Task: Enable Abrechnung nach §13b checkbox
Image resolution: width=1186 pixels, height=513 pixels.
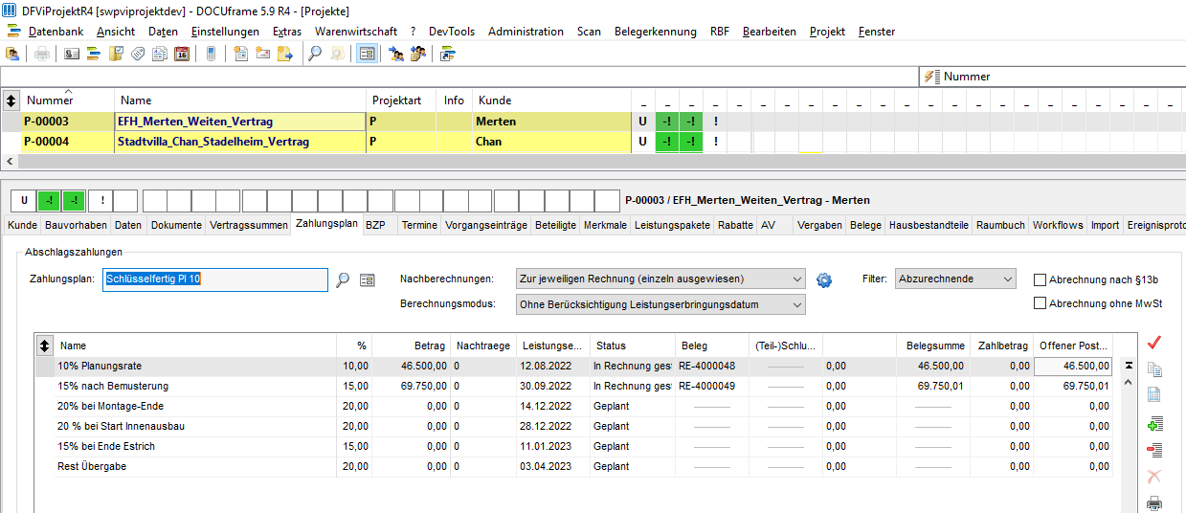Action: pos(1040,279)
